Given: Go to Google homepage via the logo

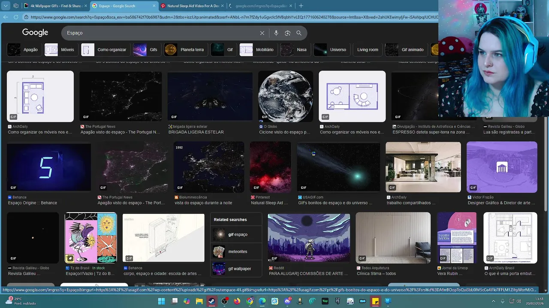Looking at the screenshot, I should [x=35, y=33].
